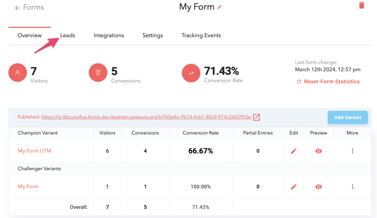
Task: Preview the My Form challenger variant
Action: (x=318, y=187)
